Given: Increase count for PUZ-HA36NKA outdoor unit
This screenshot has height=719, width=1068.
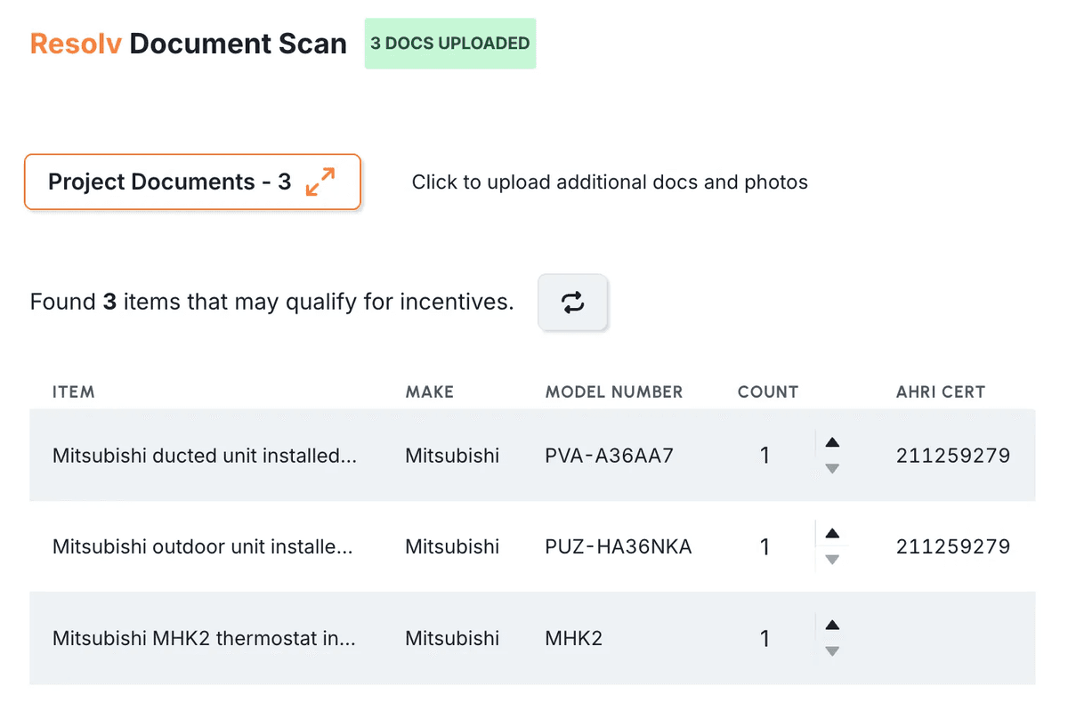Looking at the screenshot, I should [831, 534].
